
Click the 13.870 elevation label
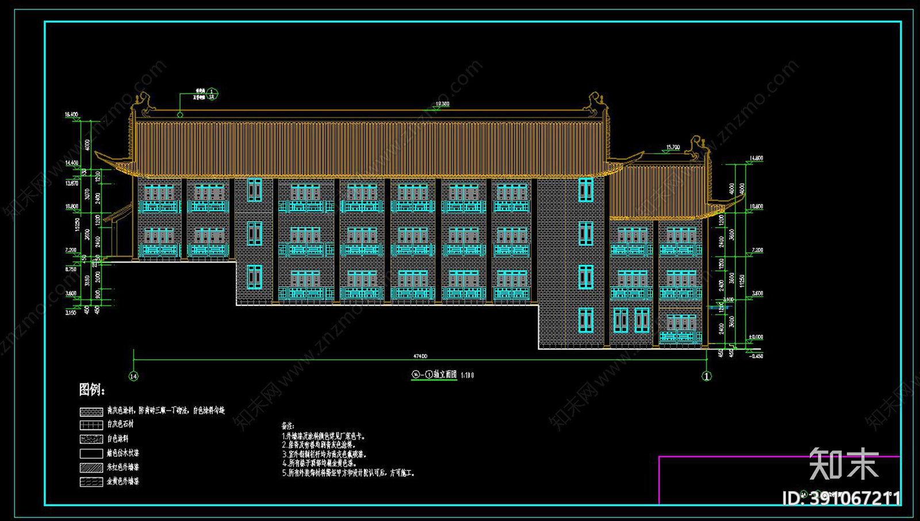pyautogui.click(x=71, y=183)
